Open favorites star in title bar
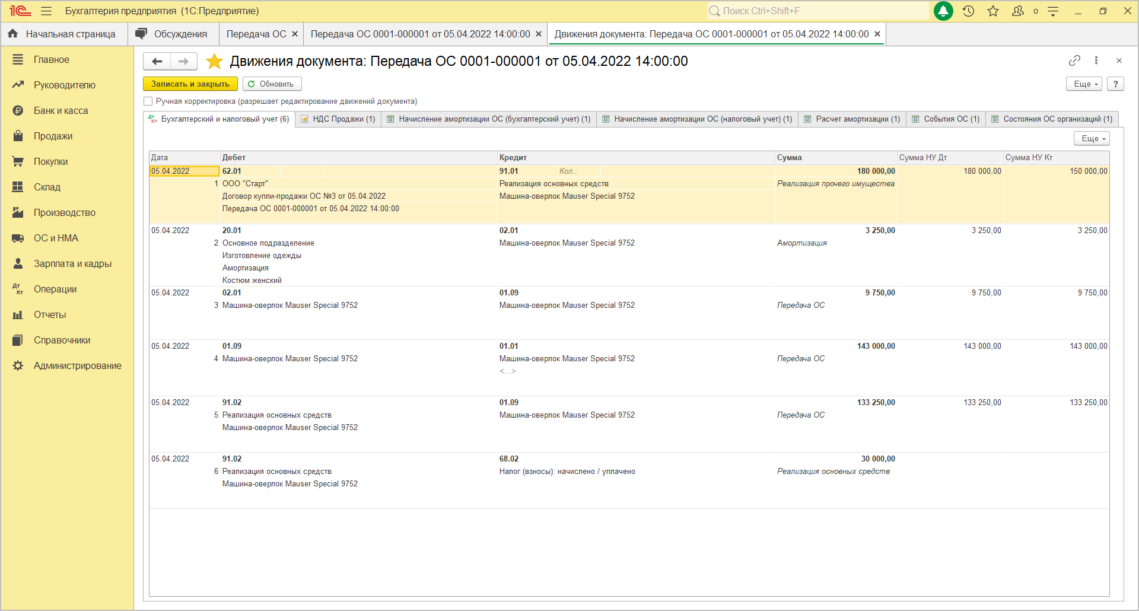The image size is (1139, 611). pos(993,11)
